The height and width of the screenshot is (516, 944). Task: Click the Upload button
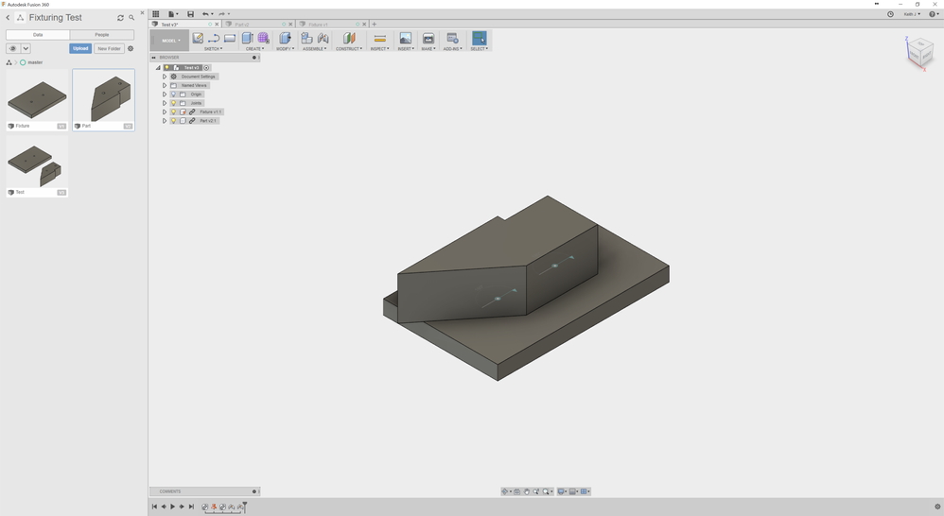(x=80, y=49)
